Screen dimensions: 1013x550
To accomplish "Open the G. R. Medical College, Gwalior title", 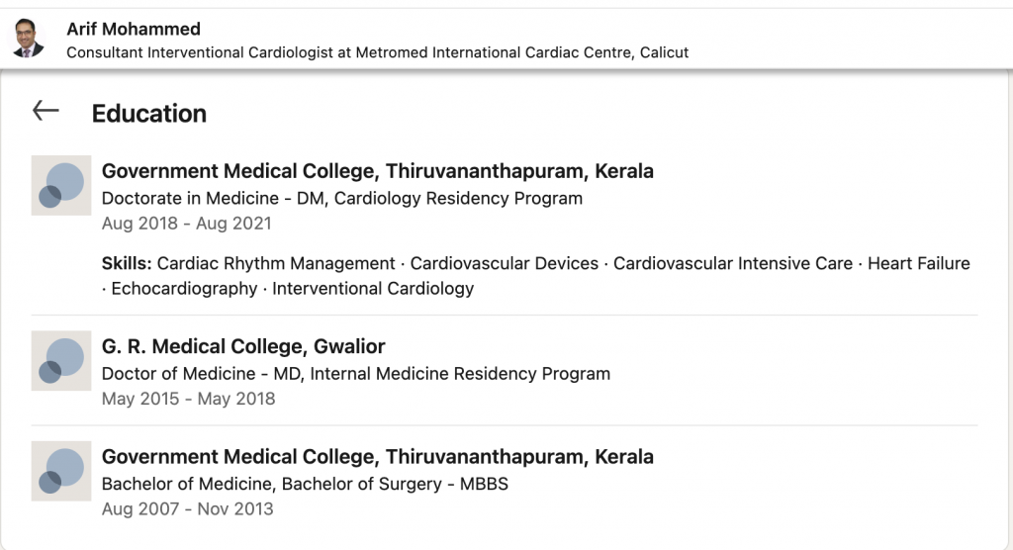I will (x=243, y=346).
